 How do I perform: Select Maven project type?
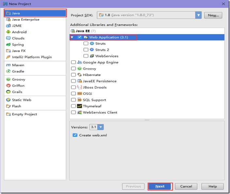[35, 65]
